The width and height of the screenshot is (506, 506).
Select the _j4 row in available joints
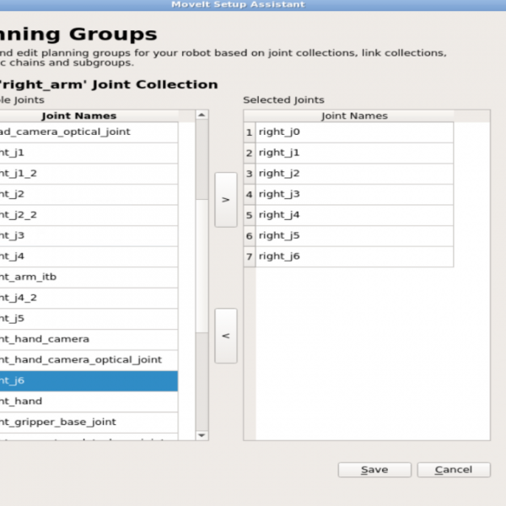coord(89,256)
